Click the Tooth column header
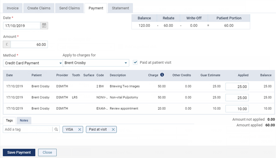The image size is (276, 158). click(x=76, y=75)
